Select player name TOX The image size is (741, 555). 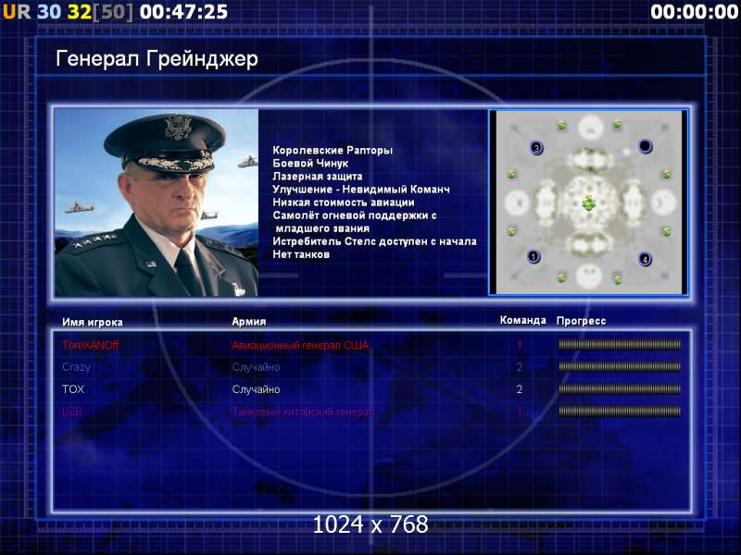point(73,389)
